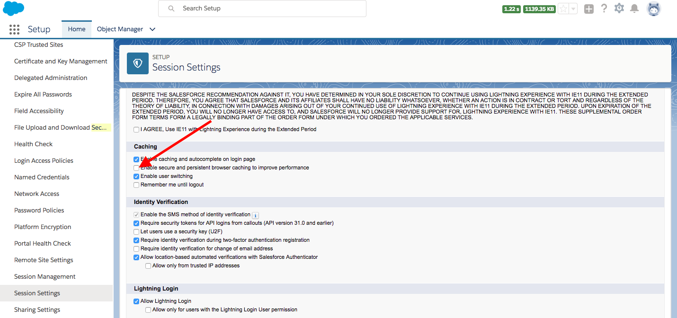Toggle identity verification during two-factor registration
The width and height of the screenshot is (677, 318).
pyautogui.click(x=136, y=240)
